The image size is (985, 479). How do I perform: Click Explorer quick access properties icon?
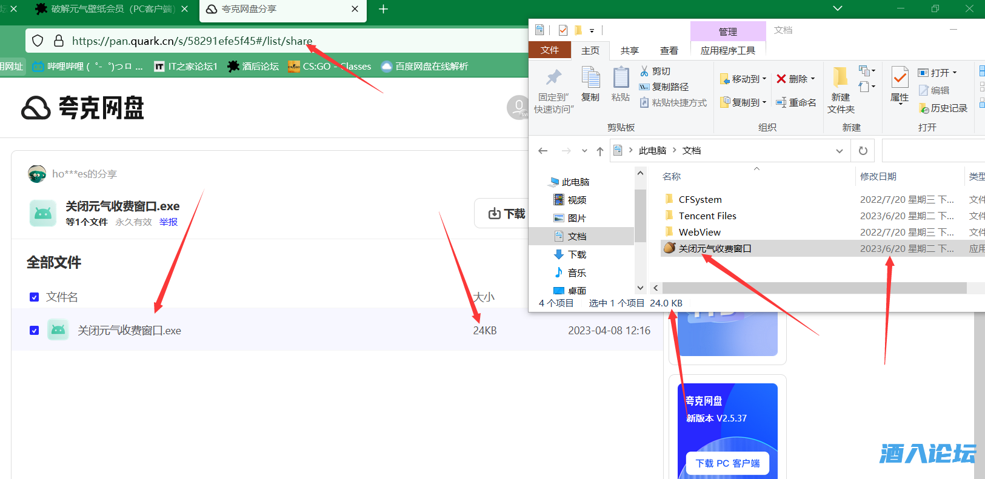(x=563, y=30)
